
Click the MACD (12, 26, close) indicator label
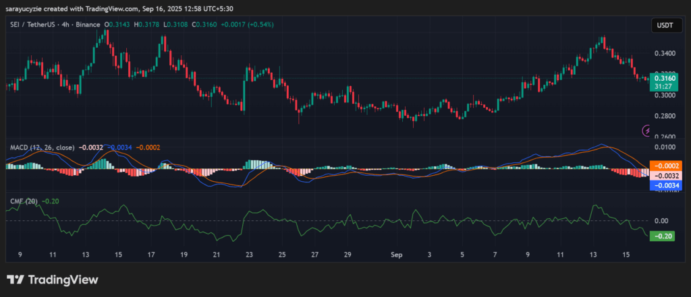coord(42,147)
